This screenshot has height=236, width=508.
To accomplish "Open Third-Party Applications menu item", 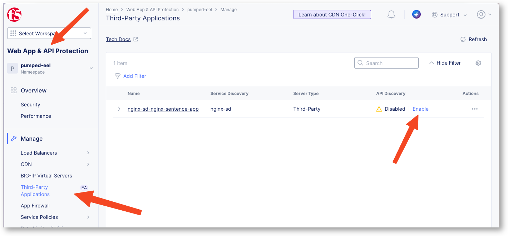I will click(x=35, y=191).
